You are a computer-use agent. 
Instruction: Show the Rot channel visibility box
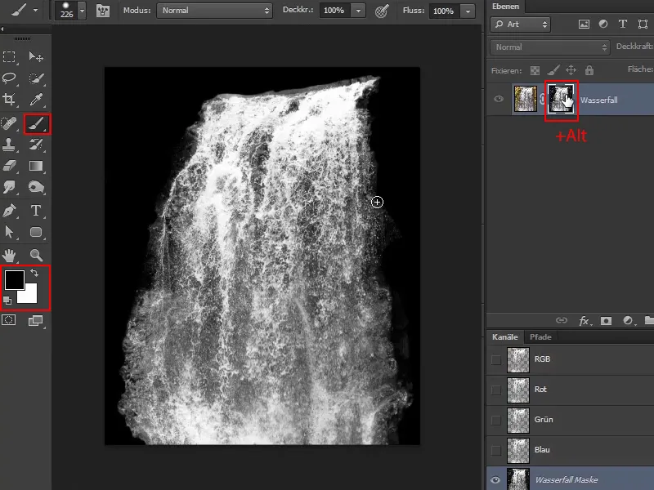point(496,390)
